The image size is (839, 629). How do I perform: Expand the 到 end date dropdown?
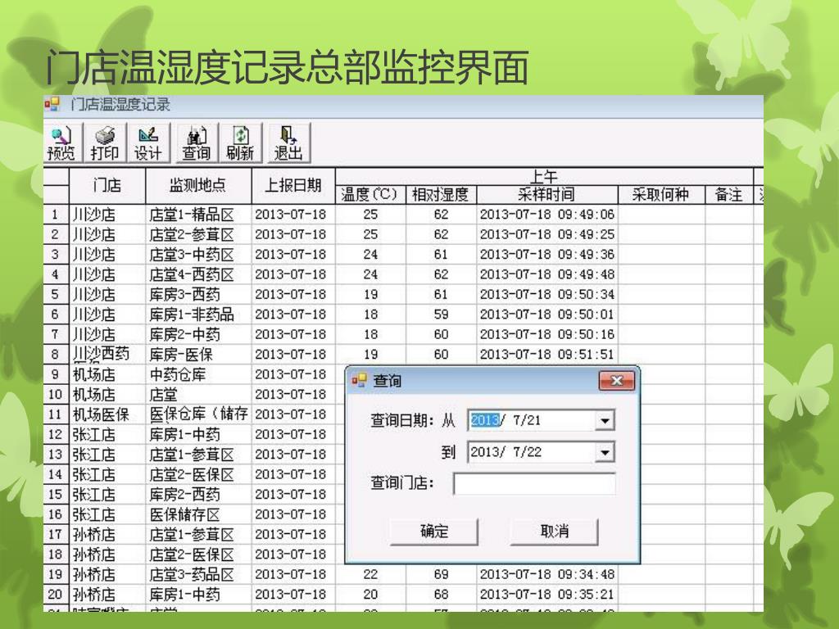pyautogui.click(x=605, y=452)
